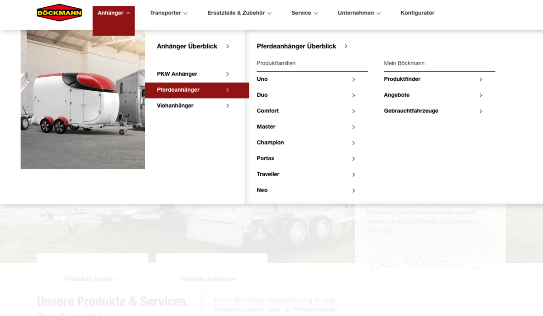
Task: Click arrow beside Pferdeanhänger Überblick
Action: tap(346, 46)
